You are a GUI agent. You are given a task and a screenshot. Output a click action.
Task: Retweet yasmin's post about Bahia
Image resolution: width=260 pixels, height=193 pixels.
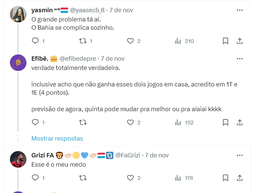click(x=83, y=41)
